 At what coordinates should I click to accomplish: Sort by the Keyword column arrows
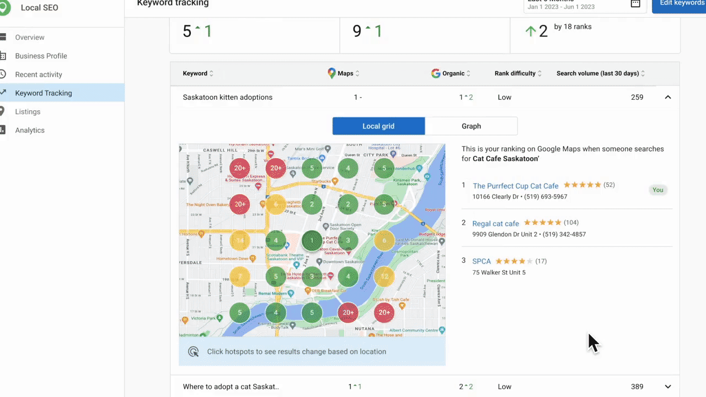(211, 73)
